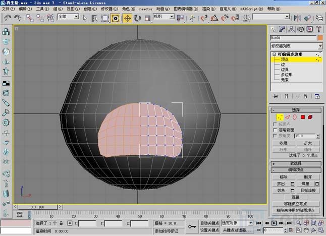The height and width of the screenshot is (236, 326).
Task: Toggle the 按角度 checkbox
Action: pyautogui.click(x=275, y=136)
